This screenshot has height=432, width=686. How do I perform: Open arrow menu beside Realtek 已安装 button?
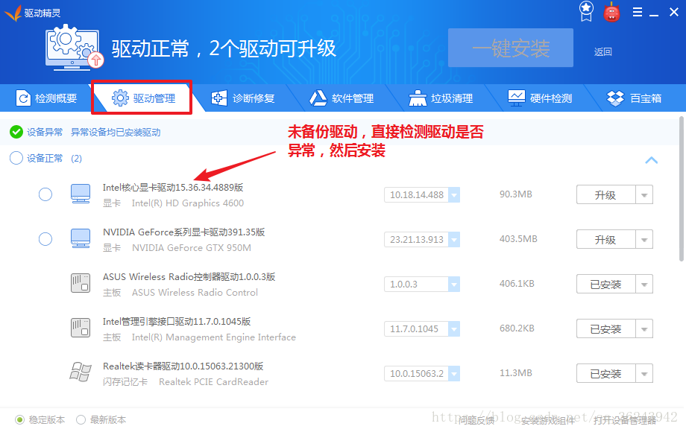(644, 373)
